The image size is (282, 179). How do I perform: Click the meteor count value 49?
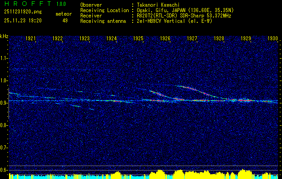click(65, 21)
